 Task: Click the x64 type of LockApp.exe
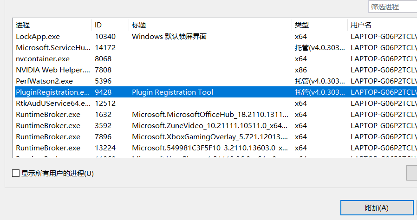click(x=301, y=36)
